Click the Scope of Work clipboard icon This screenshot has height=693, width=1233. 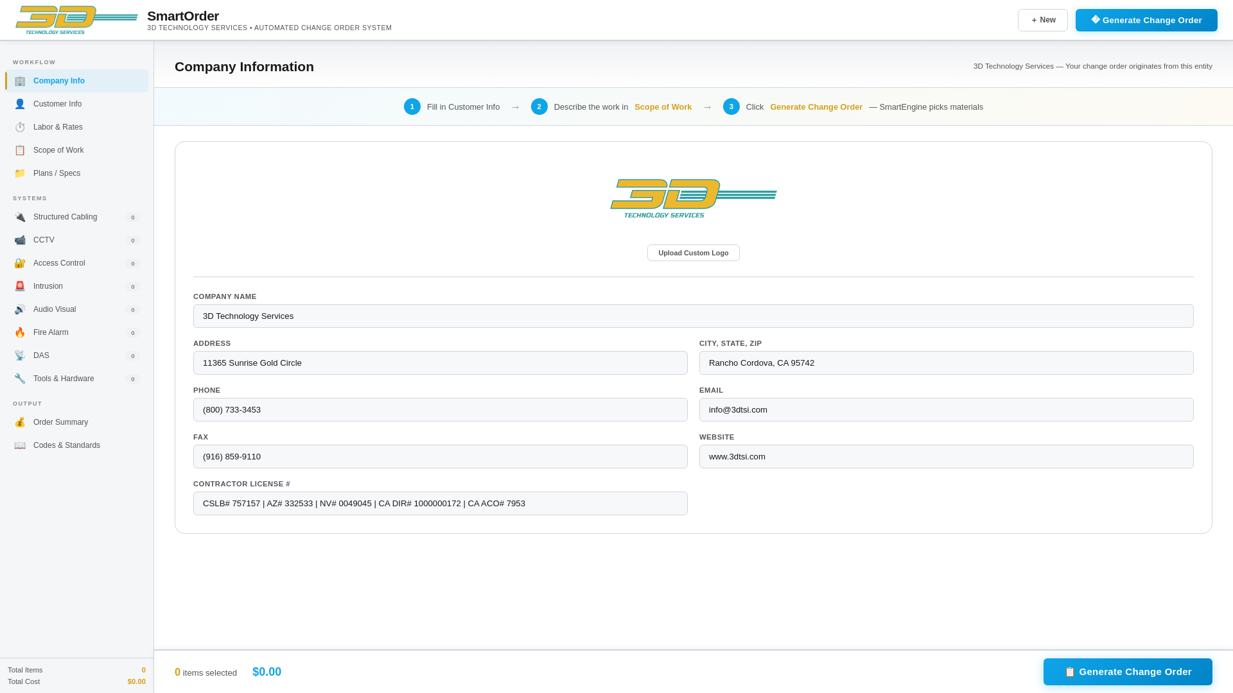(x=20, y=150)
